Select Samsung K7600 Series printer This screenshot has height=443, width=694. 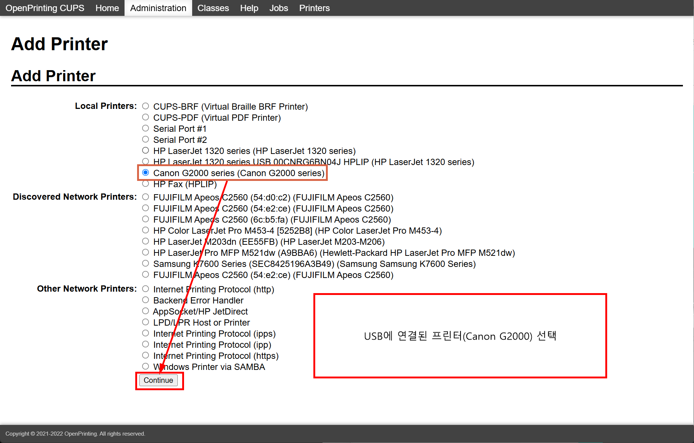pyautogui.click(x=146, y=264)
